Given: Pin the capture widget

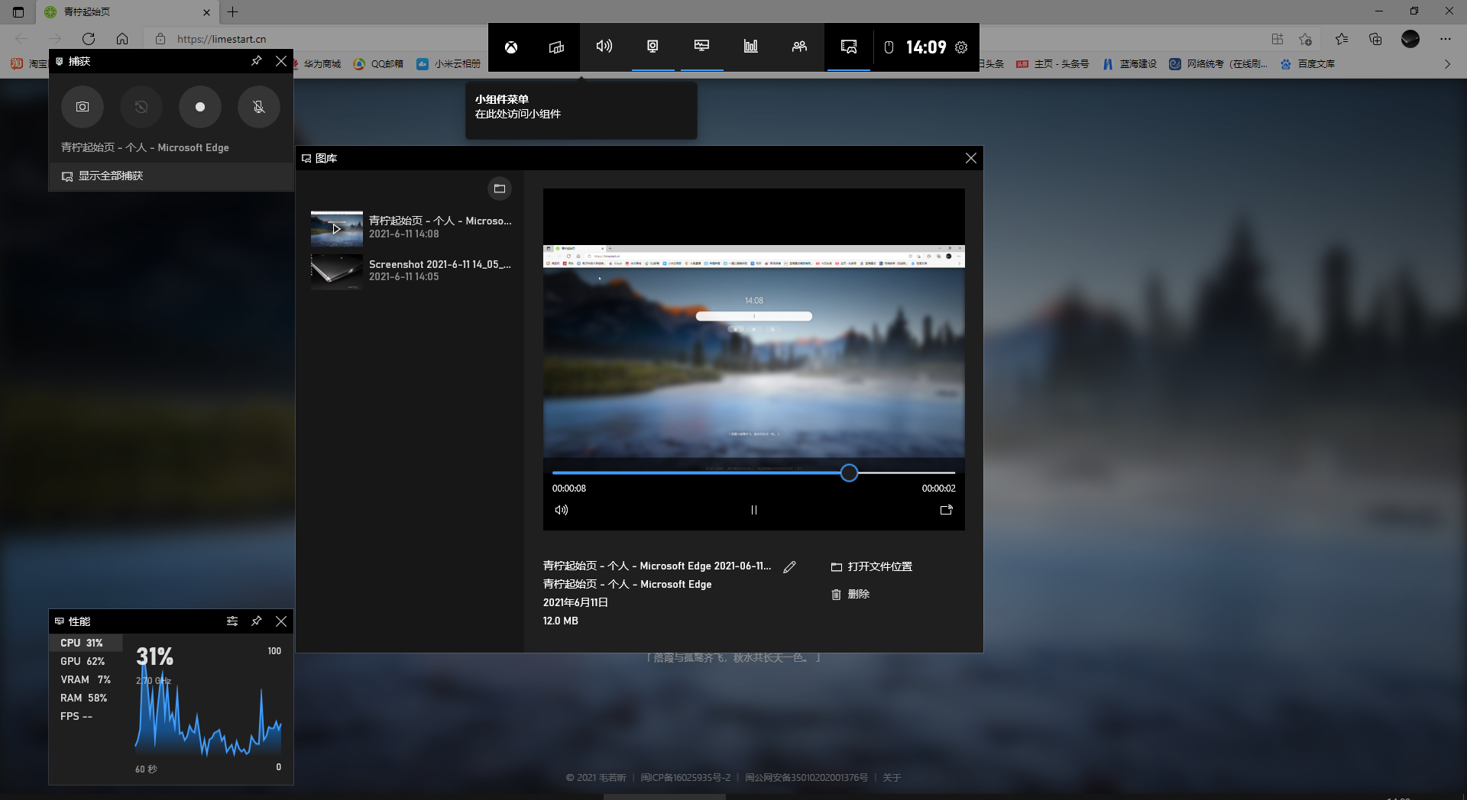Looking at the screenshot, I should [256, 61].
